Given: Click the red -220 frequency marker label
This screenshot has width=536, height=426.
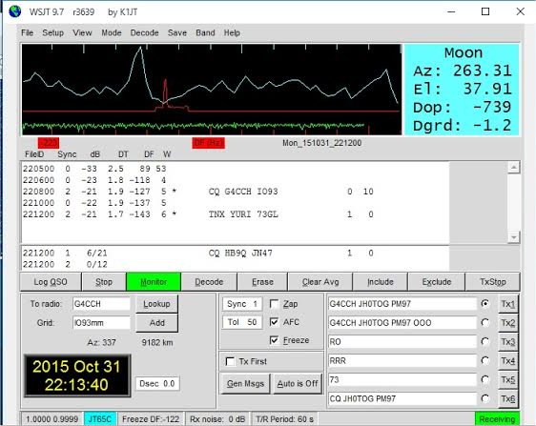Looking at the screenshot, I should (x=49, y=143).
